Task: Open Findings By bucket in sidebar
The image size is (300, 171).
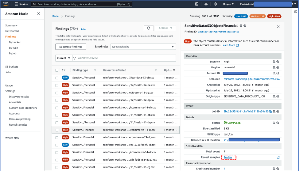Action: tap(15, 42)
